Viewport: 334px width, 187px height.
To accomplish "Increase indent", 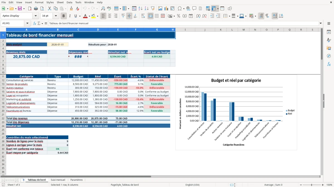I will 212,16.
